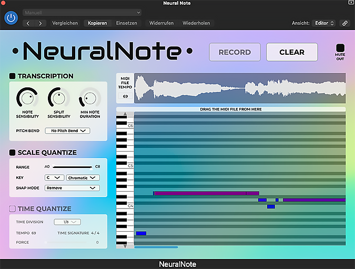The width and height of the screenshot is (355, 269).
Task: Click the CLEAR button
Action: pyautogui.click(x=292, y=52)
